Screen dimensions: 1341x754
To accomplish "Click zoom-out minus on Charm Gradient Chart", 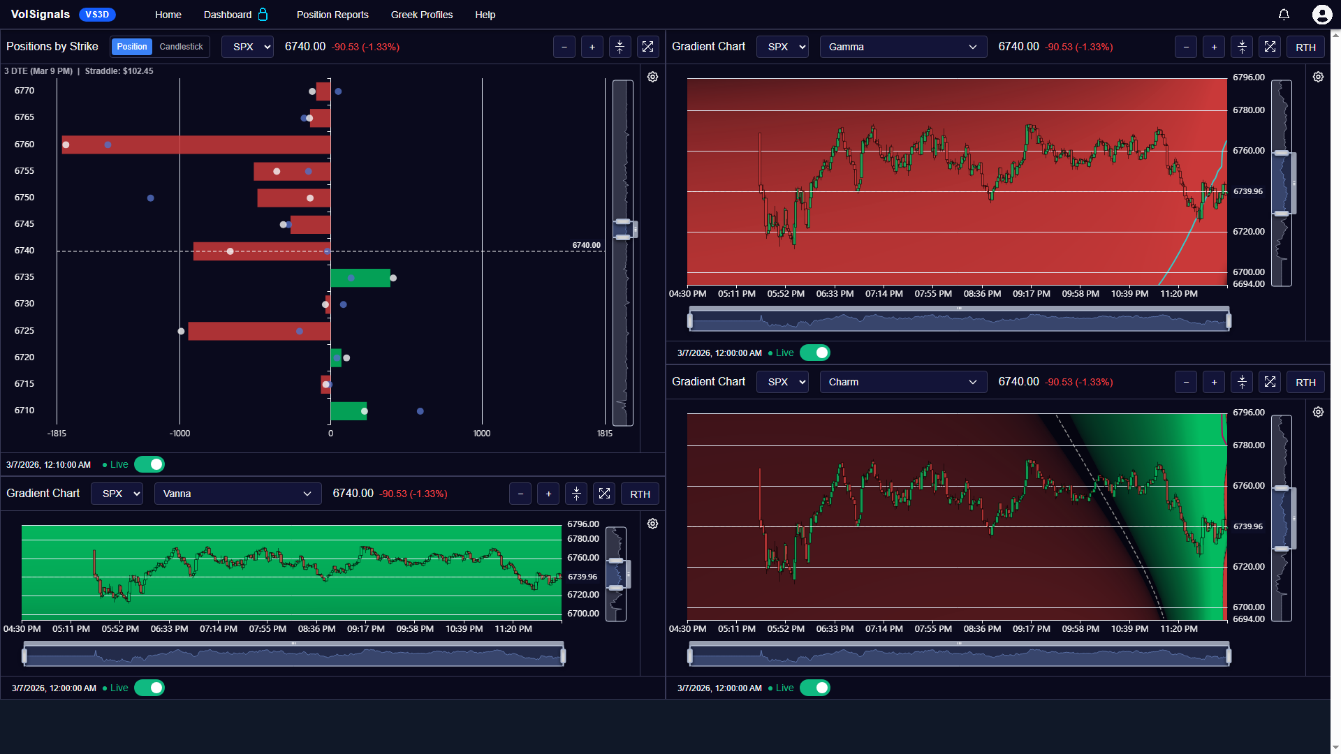I will [1186, 382].
